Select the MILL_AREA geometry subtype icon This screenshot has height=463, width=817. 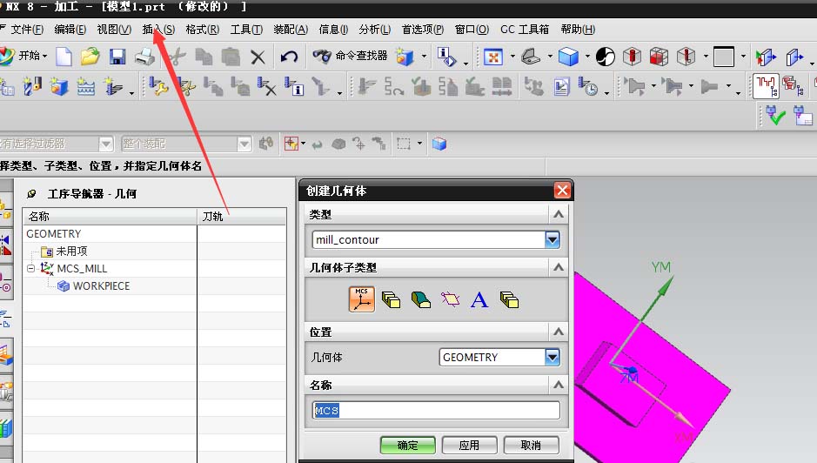point(420,299)
